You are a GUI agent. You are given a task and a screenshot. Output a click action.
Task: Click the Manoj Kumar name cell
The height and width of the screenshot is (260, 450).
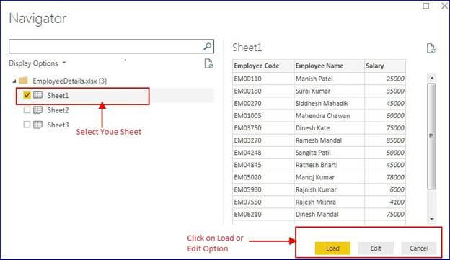click(329, 177)
